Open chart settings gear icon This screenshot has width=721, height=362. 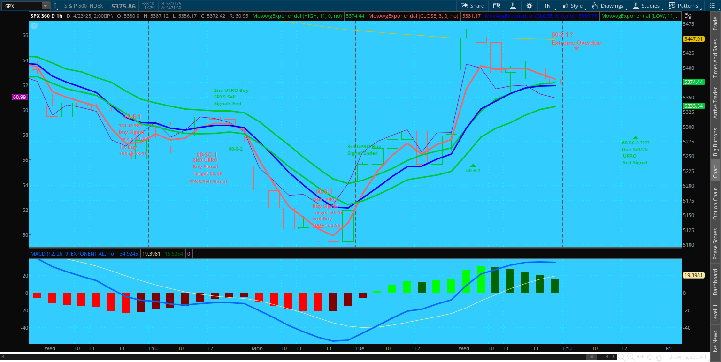tap(529, 6)
